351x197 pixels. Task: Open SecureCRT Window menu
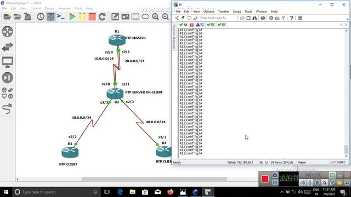[x=262, y=11]
